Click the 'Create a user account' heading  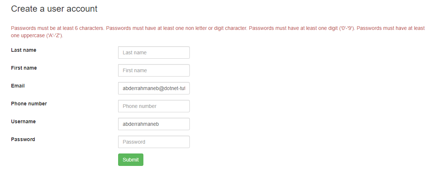click(x=54, y=9)
